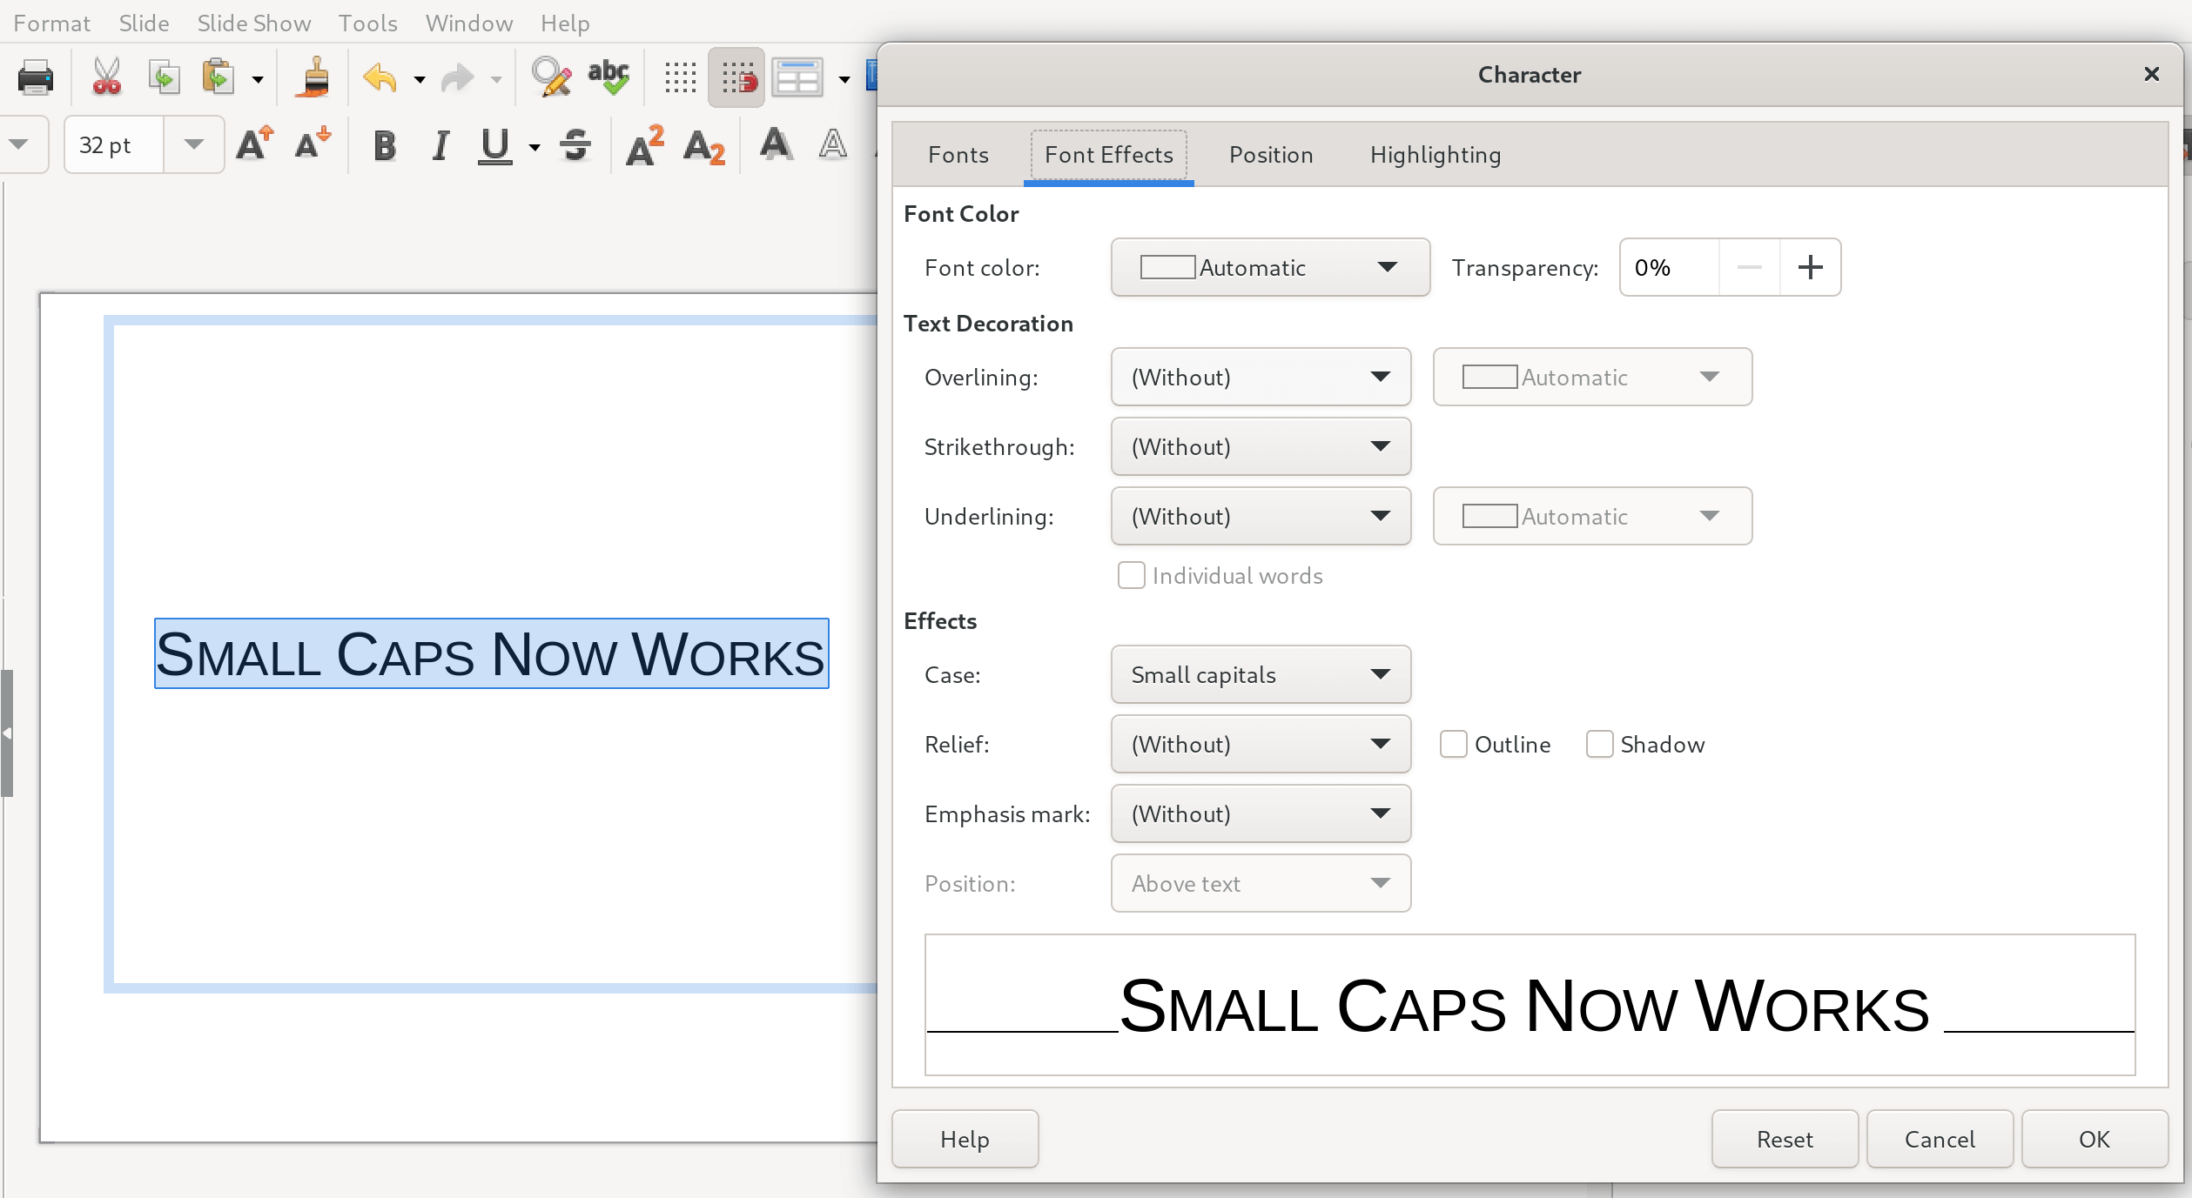Enable the Shadow effect
Screen dimensions: 2192x1198
[1599, 744]
